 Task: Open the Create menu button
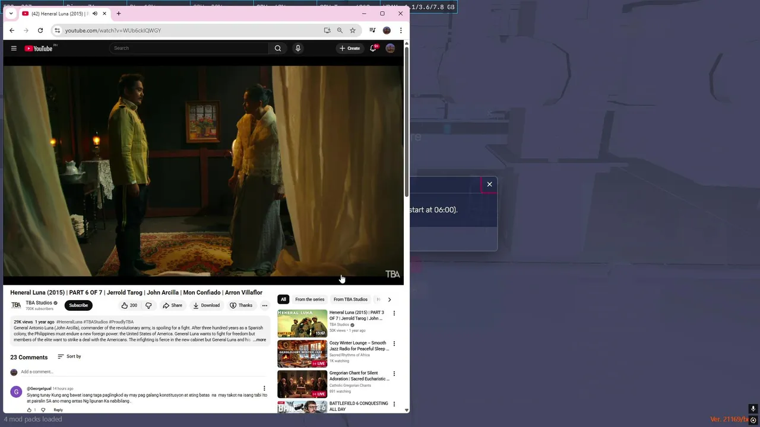tap(349, 48)
